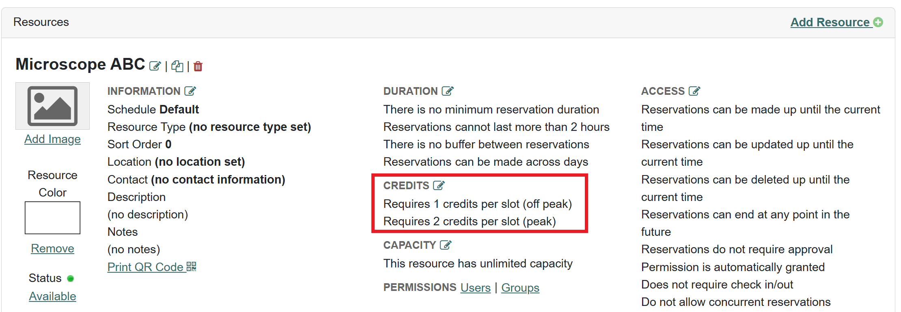Viewport: 901px width, 312px height.
Task: Open Print QR Code link
Action: click(x=145, y=267)
